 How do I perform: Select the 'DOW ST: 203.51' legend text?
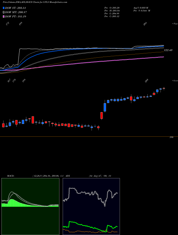click(16, 8)
